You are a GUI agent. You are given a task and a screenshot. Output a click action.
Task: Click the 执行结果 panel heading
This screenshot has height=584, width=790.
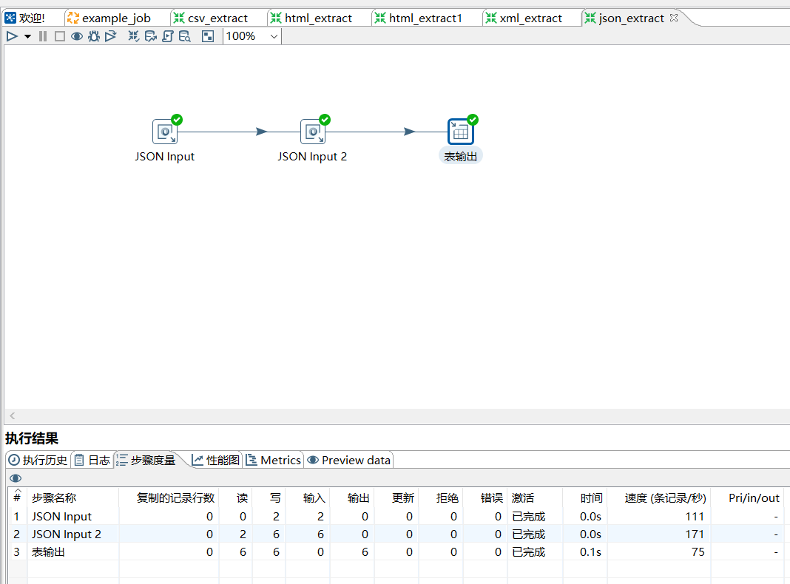point(32,438)
